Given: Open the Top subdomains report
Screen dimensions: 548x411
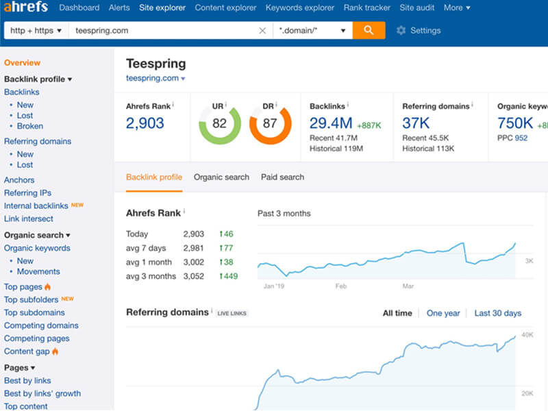Looking at the screenshot, I should pyautogui.click(x=34, y=313).
